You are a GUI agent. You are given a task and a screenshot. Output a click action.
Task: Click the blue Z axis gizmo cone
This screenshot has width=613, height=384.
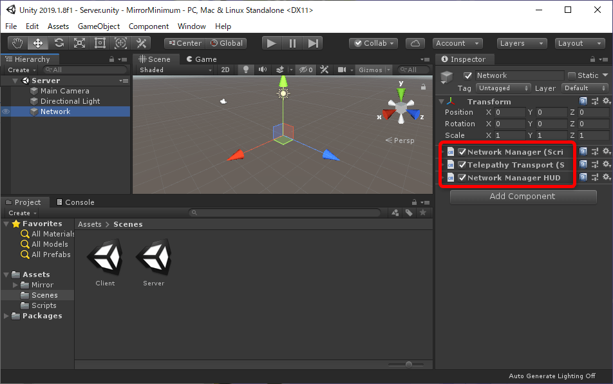tap(413, 114)
